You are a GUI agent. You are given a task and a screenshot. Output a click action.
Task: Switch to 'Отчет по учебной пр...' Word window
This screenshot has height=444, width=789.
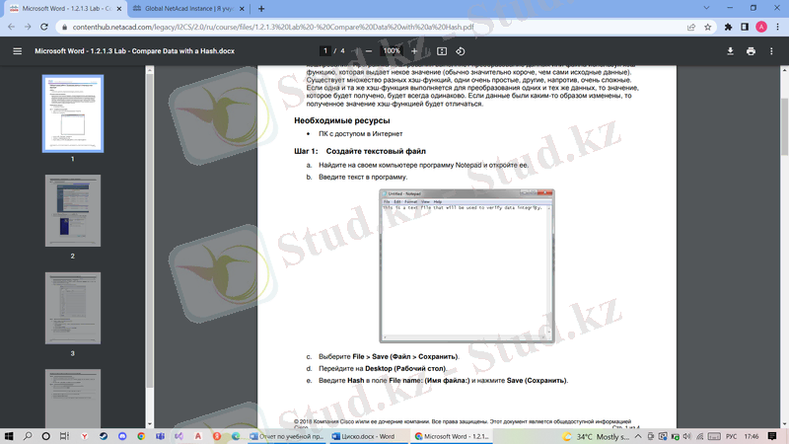[x=287, y=436]
